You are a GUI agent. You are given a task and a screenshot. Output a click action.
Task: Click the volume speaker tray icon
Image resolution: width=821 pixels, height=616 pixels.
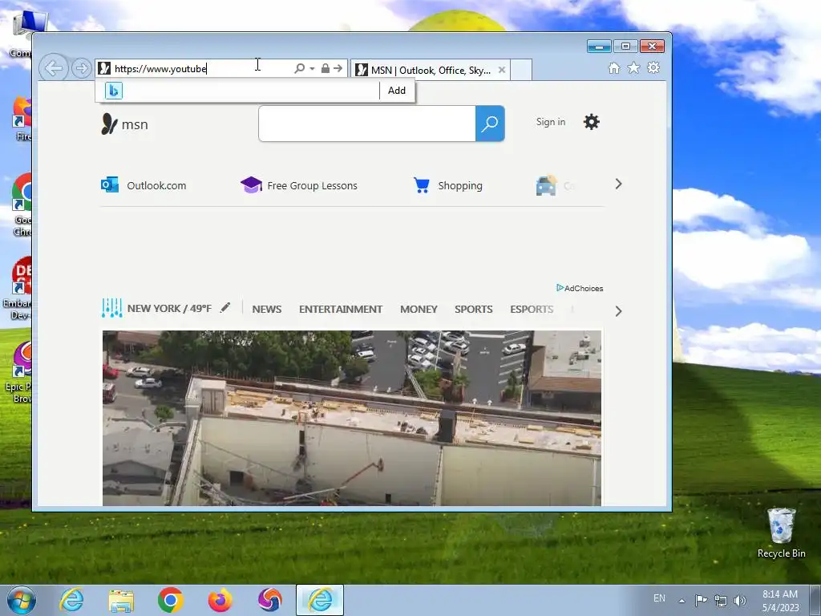click(x=740, y=600)
